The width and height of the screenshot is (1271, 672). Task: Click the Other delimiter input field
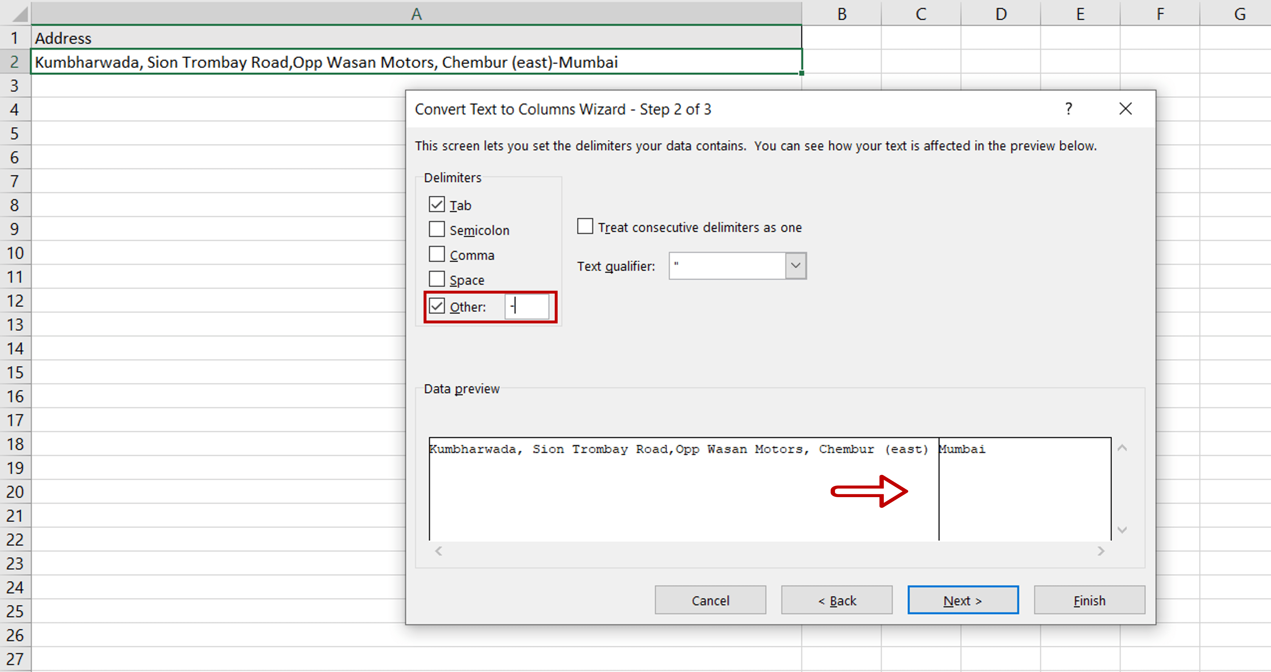(527, 306)
